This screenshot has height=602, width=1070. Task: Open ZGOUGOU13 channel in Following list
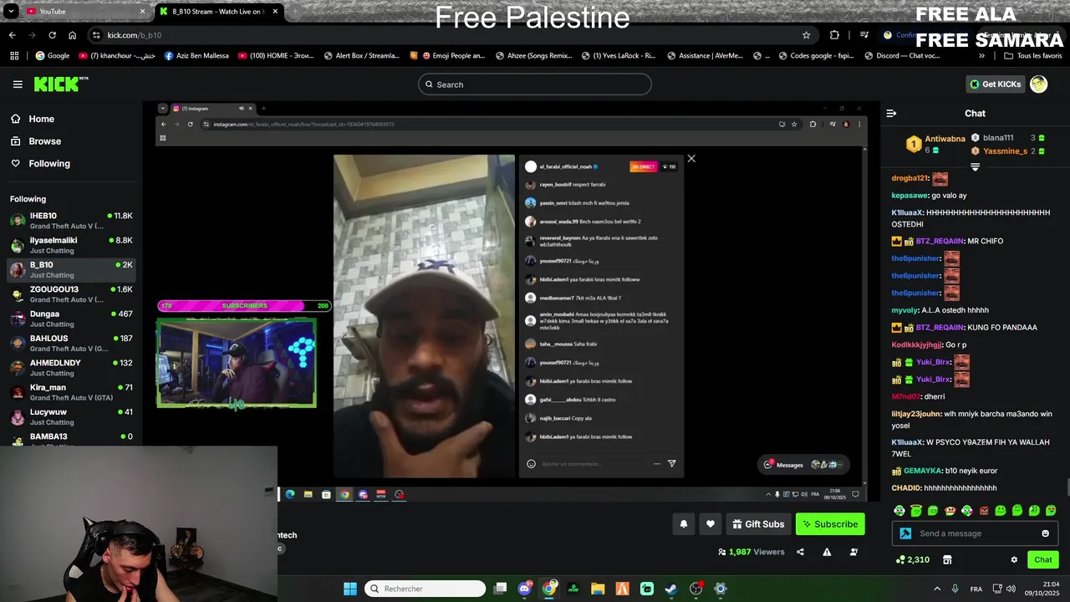tap(71, 294)
